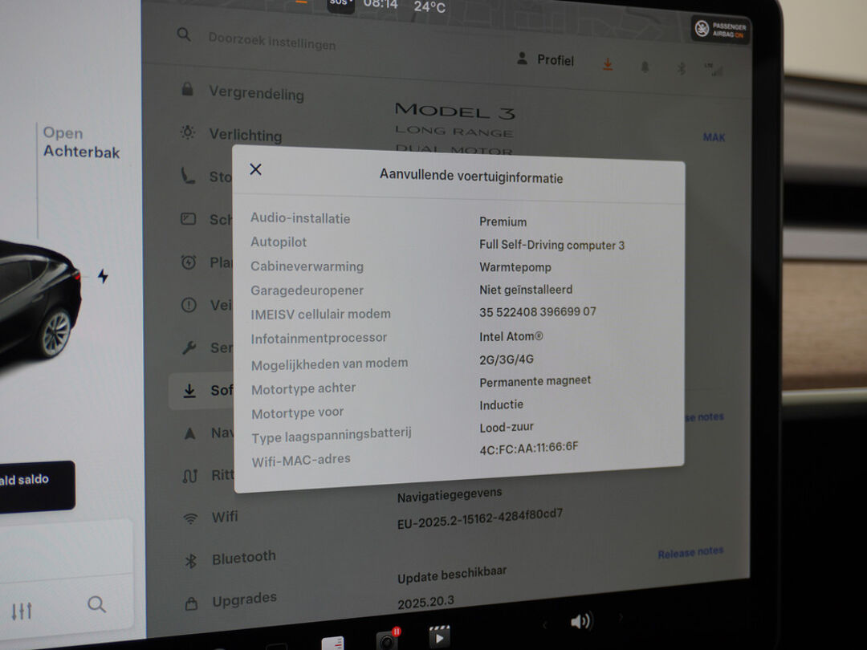The height and width of the screenshot is (650, 867).
Task: Click the search magnifier in settings header
Action: tap(184, 35)
